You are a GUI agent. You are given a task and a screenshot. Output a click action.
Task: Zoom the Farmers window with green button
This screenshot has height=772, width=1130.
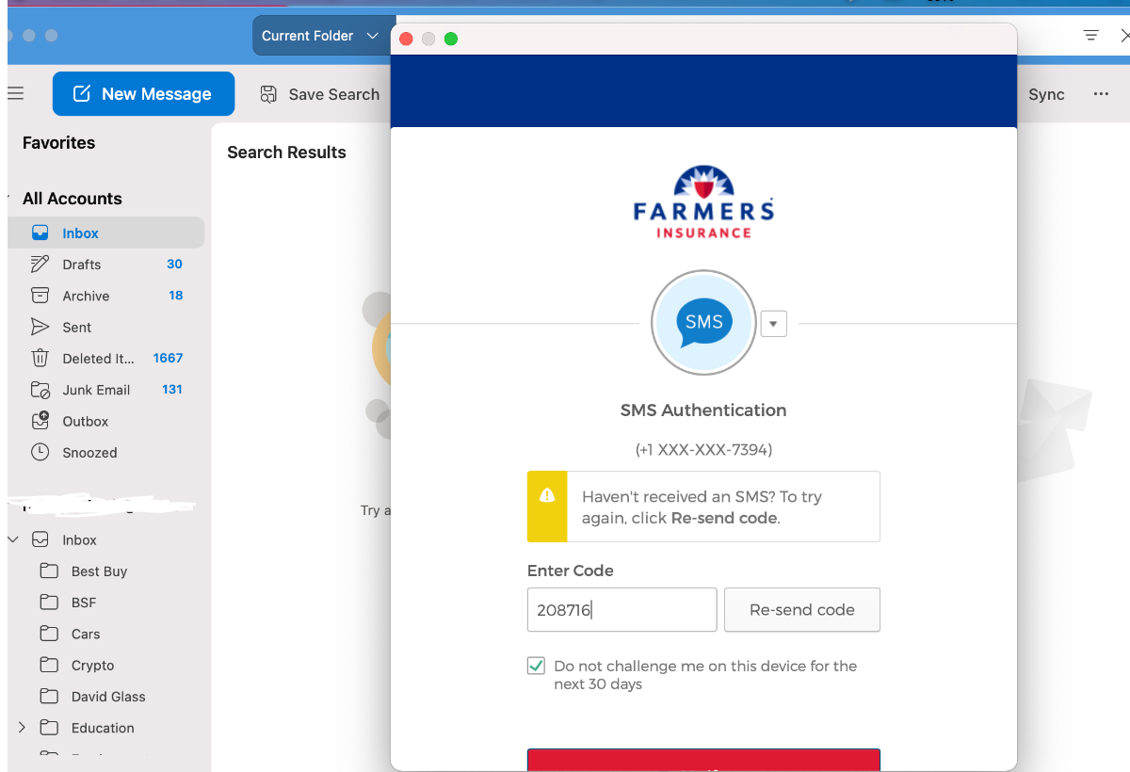451,39
